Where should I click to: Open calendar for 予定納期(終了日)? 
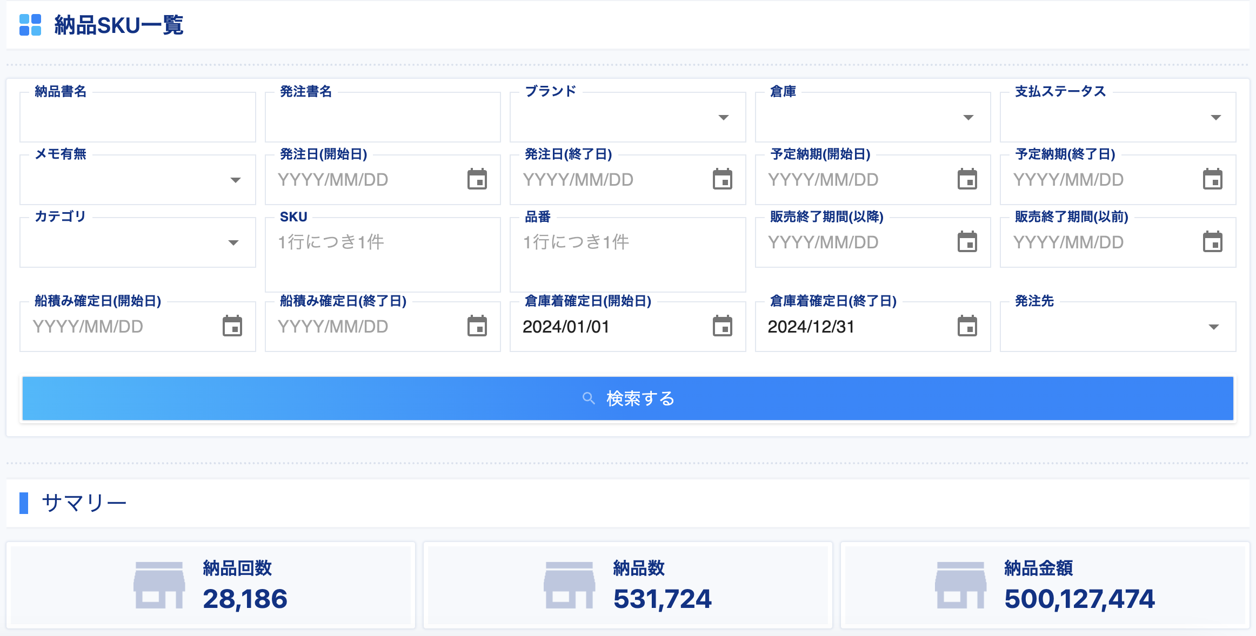[x=1213, y=179]
